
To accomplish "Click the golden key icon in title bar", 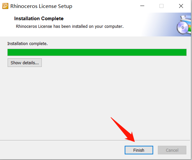I will pos(5,6).
